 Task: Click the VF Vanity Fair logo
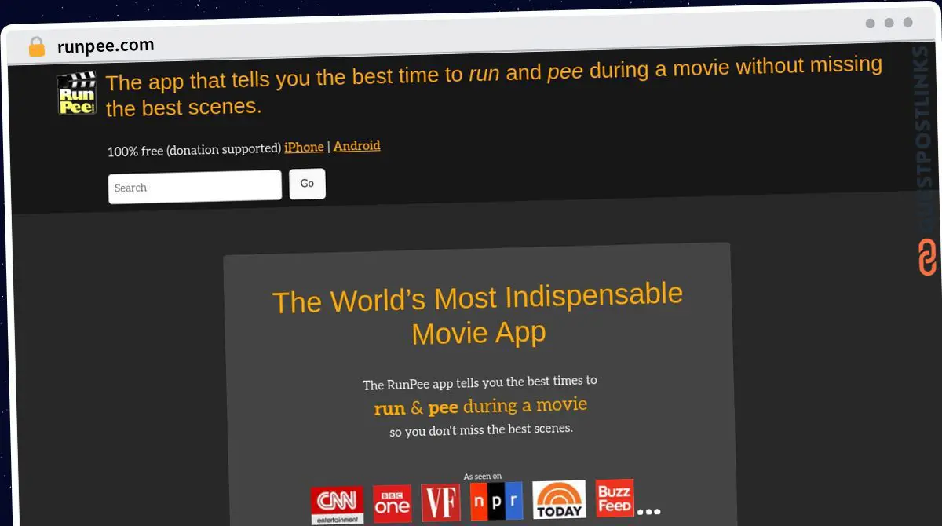(x=440, y=502)
